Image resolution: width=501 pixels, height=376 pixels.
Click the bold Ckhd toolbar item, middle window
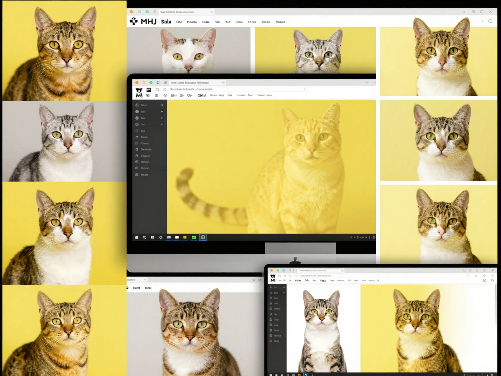[x=202, y=95]
